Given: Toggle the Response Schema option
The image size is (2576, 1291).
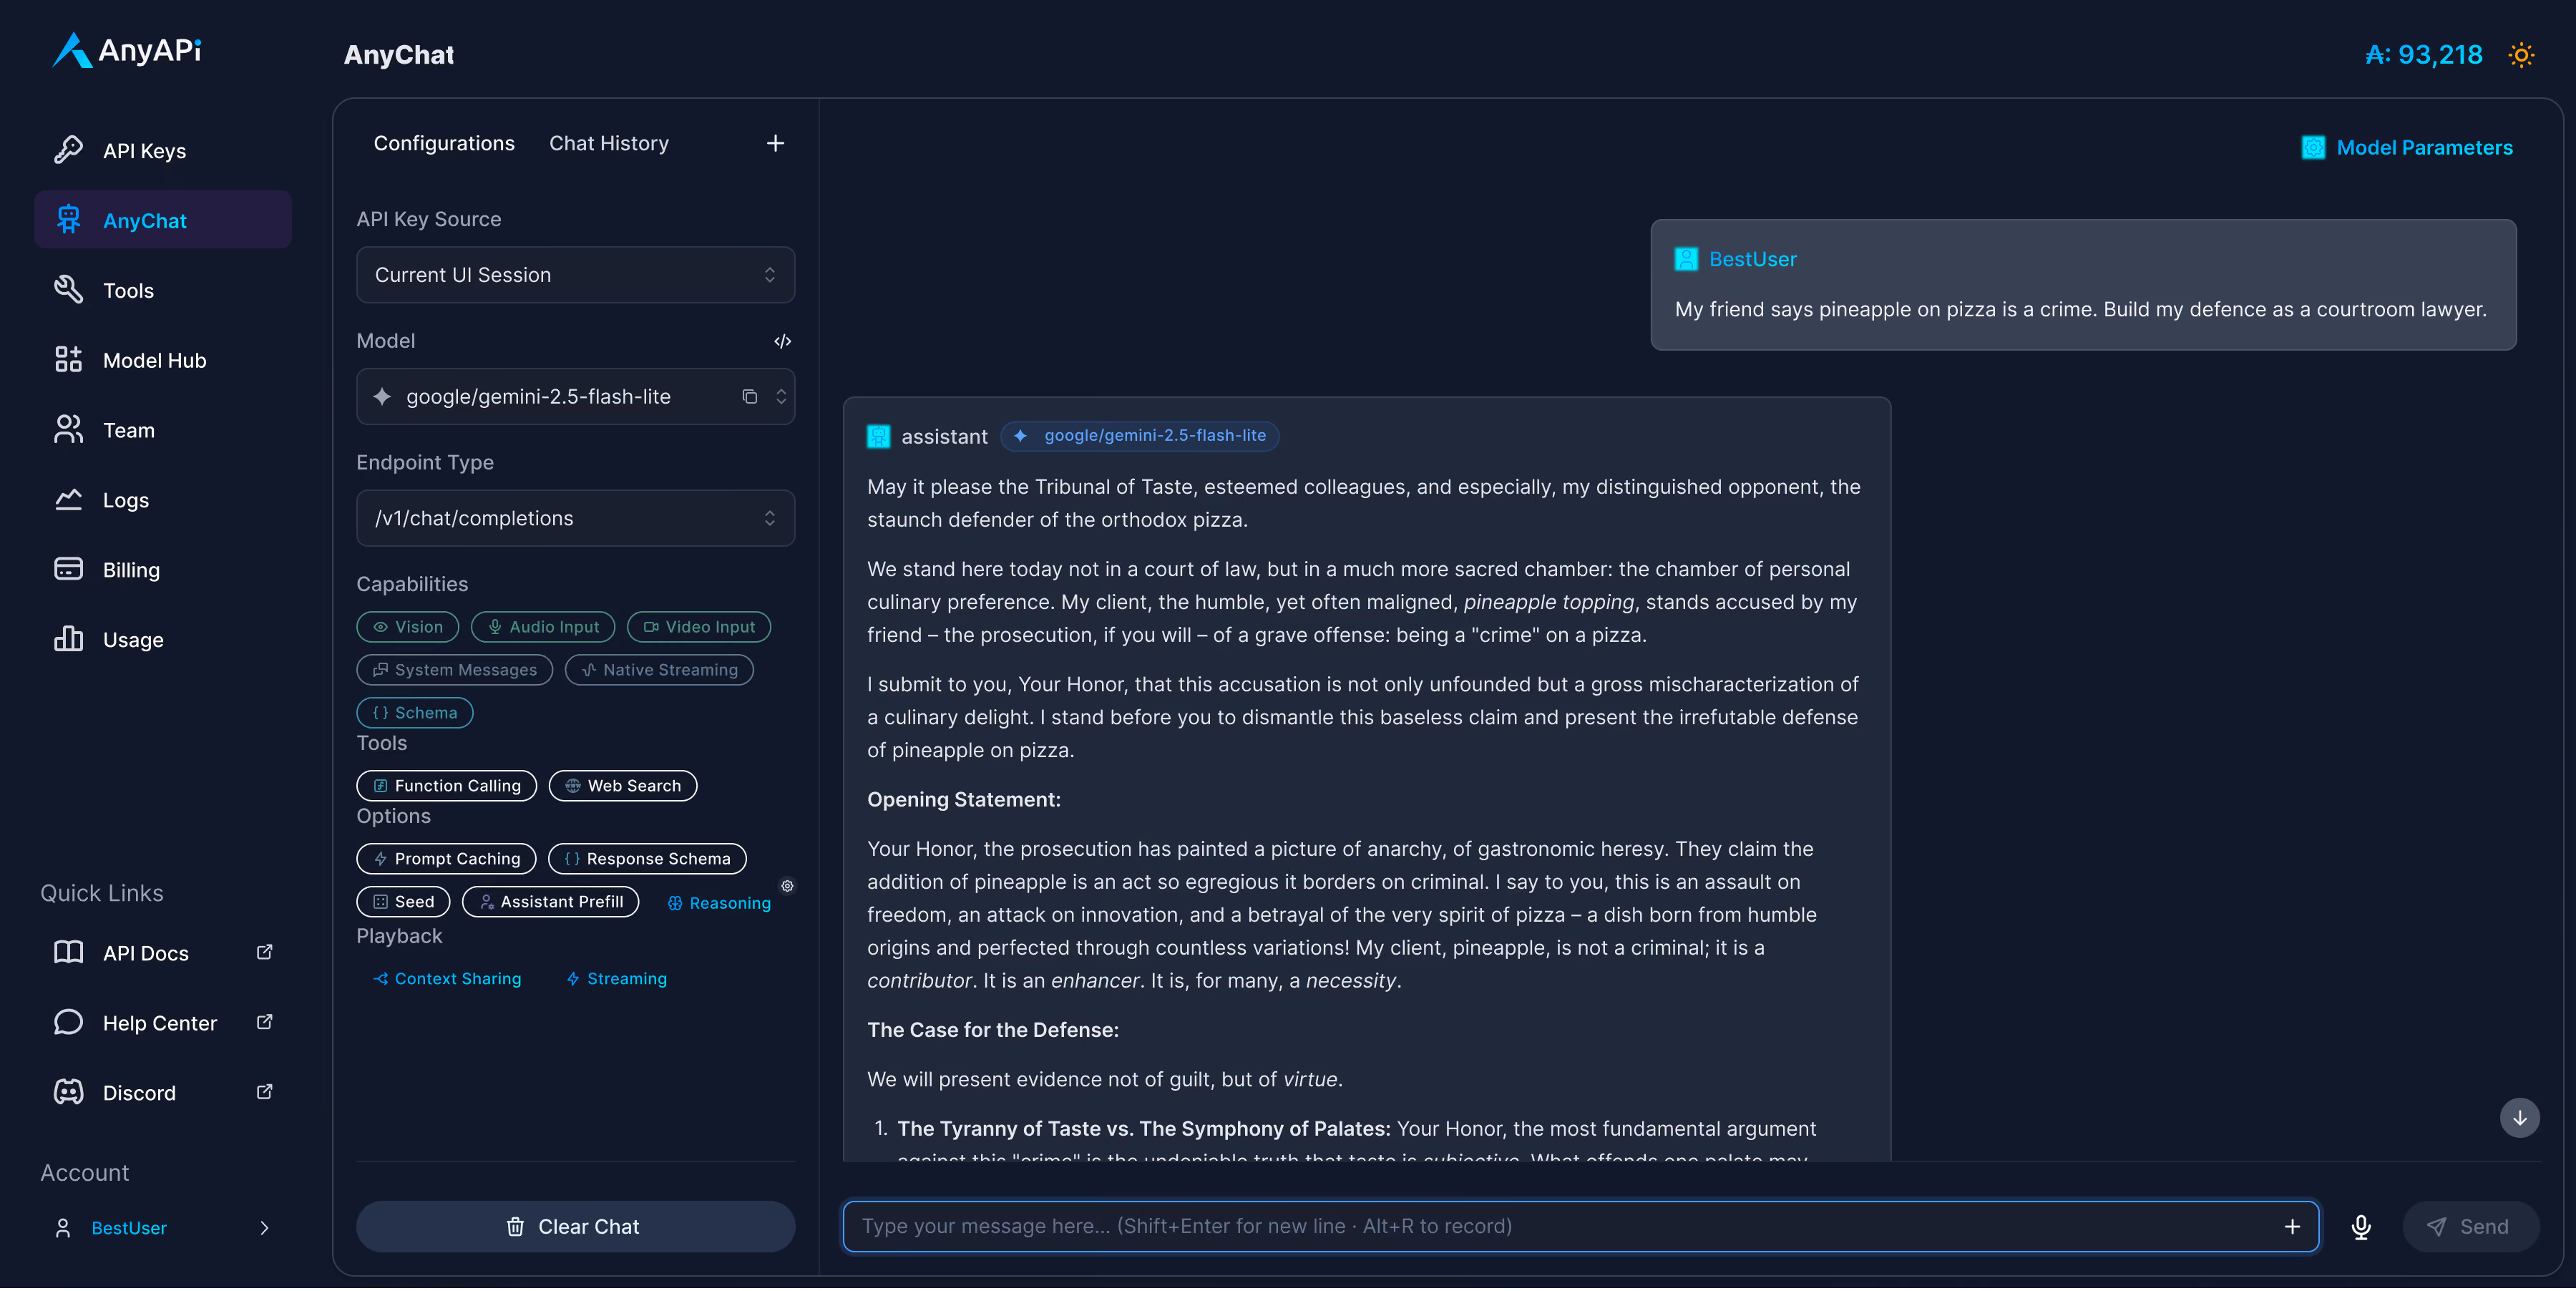Looking at the screenshot, I should pyautogui.click(x=647, y=860).
